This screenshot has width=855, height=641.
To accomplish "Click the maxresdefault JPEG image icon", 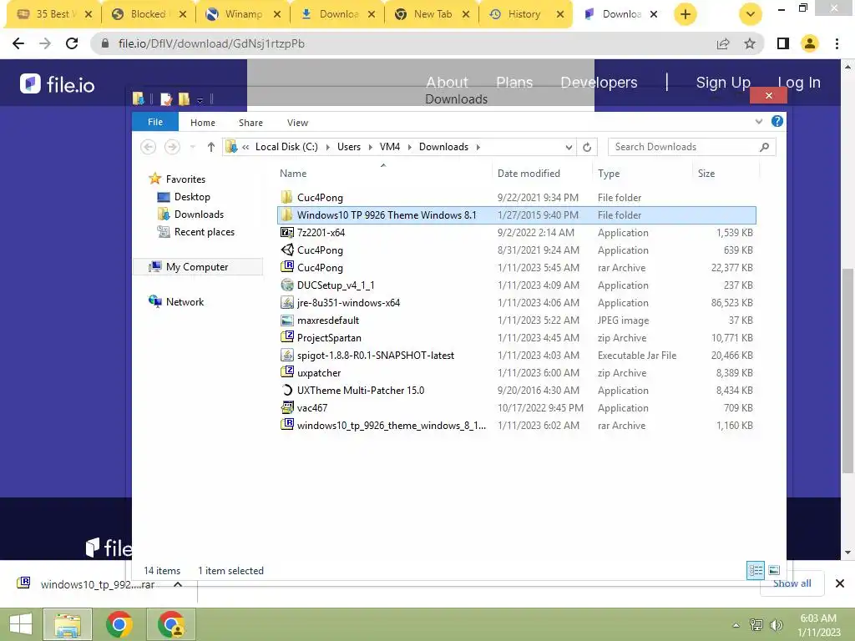I will pos(287,320).
